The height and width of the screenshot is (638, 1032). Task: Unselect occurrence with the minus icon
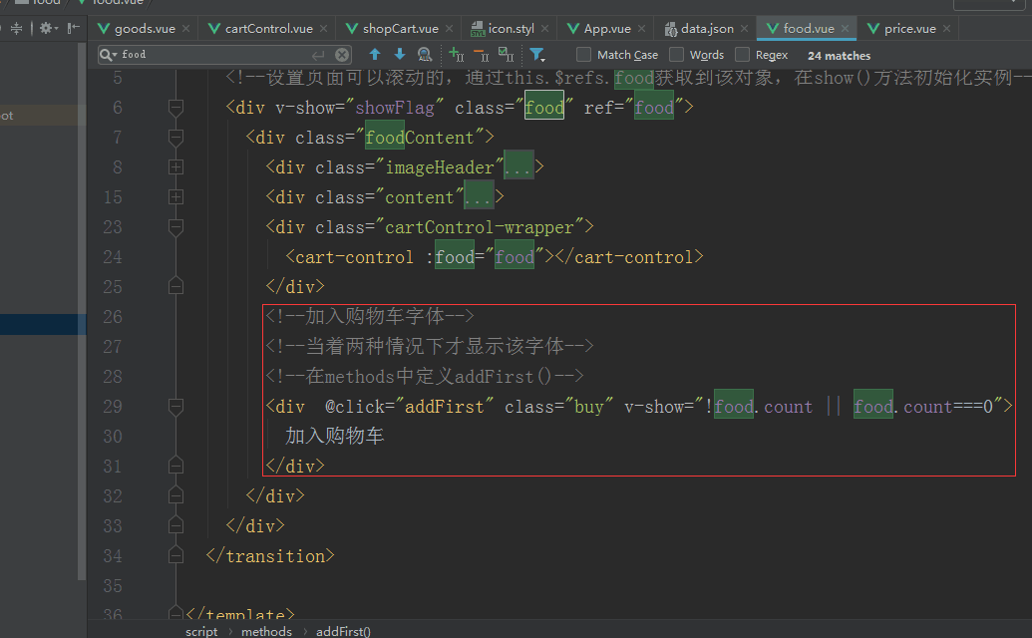[x=482, y=54]
